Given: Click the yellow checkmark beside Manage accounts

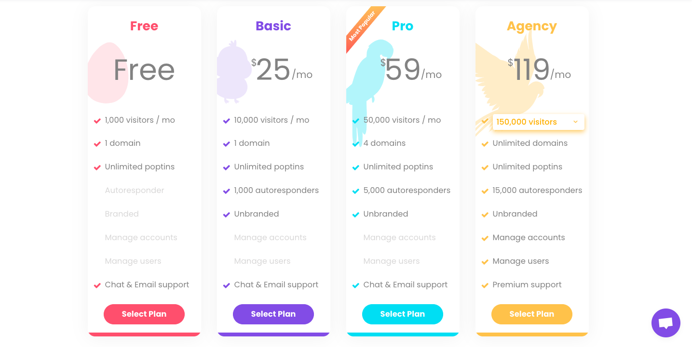Looking at the screenshot, I should point(485,238).
